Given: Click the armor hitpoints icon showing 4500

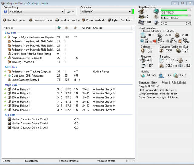Looking at the screenshot, I should click(160, 35).
